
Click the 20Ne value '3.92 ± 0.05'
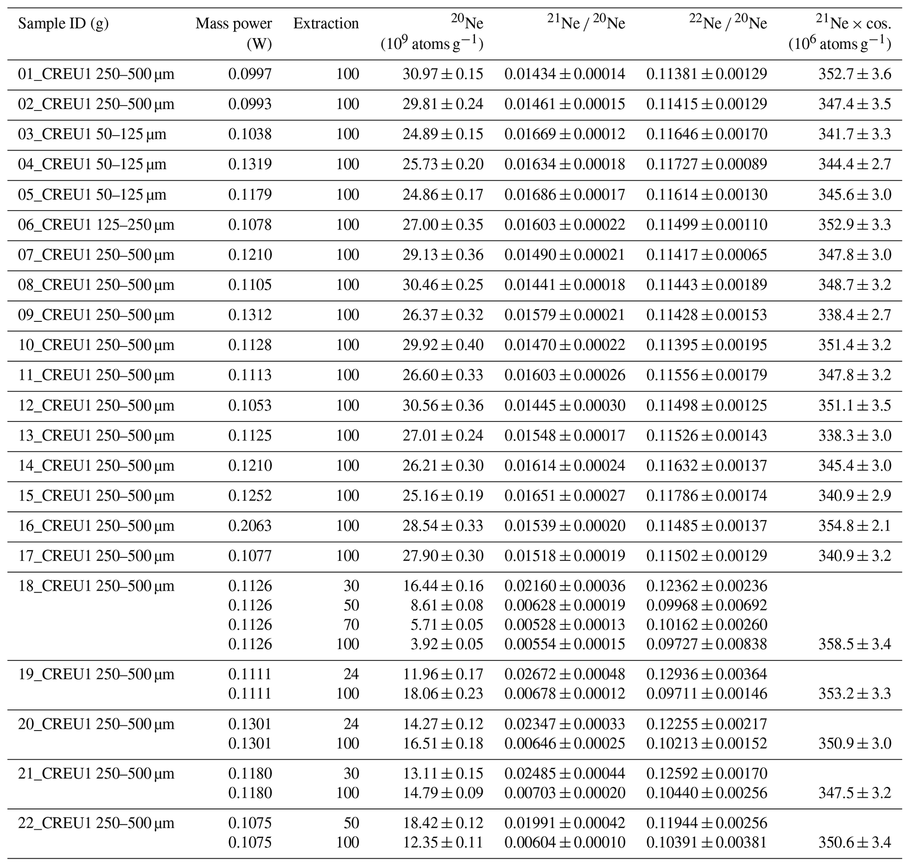click(x=447, y=644)
